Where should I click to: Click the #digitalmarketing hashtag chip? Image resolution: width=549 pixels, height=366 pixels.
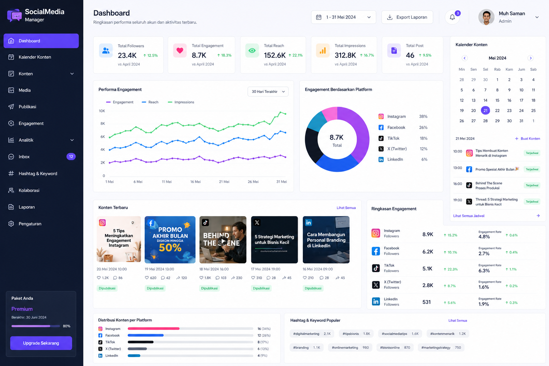(312, 334)
